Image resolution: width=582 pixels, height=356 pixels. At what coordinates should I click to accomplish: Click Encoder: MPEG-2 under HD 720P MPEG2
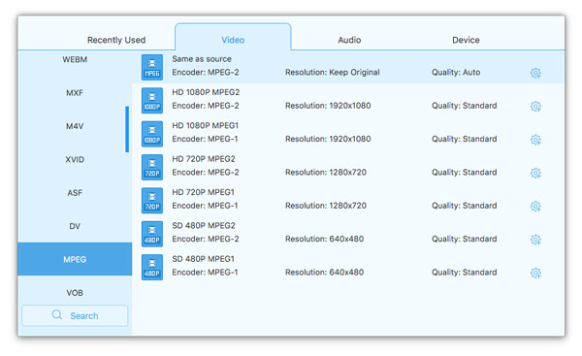pyautogui.click(x=206, y=173)
